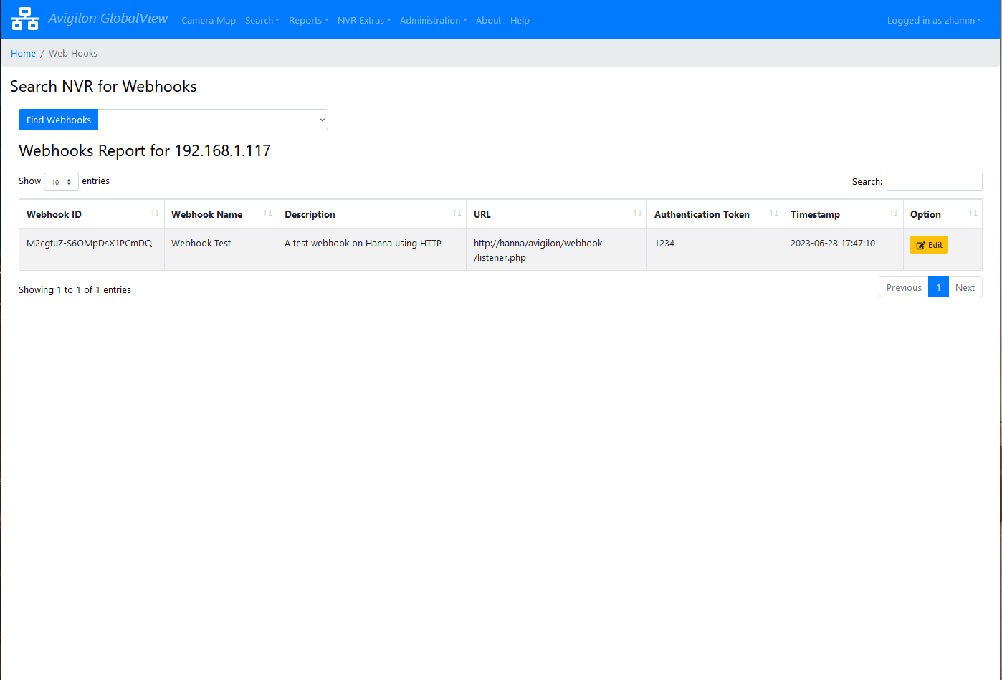Image resolution: width=1002 pixels, height=680 pixels.
Task: Open the About page
Action: (489, 20)
